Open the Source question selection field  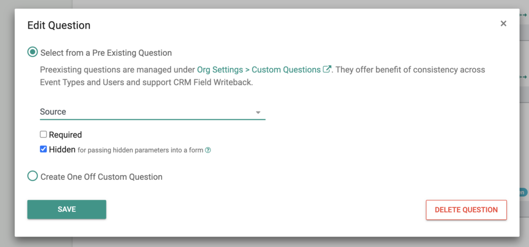[x=152, y=112]
